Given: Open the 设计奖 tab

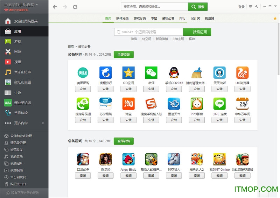Looking at the screenshot, I should (195, 18).
